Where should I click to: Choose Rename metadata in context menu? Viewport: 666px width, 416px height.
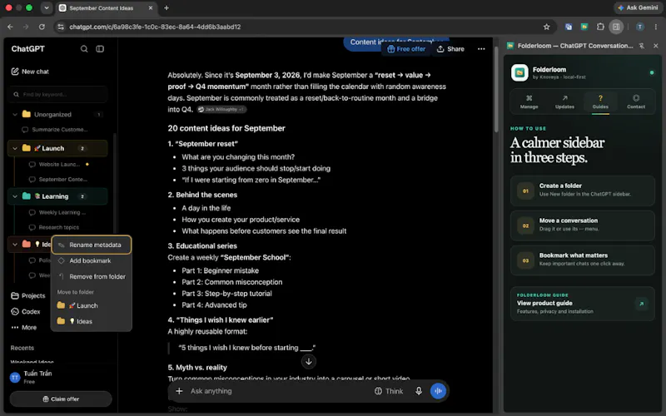[91, 245]
